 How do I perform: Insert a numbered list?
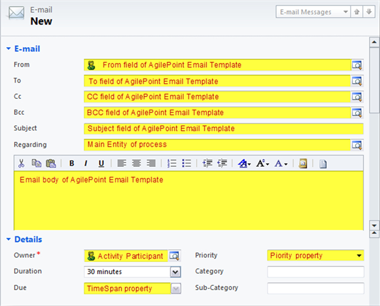172,163
